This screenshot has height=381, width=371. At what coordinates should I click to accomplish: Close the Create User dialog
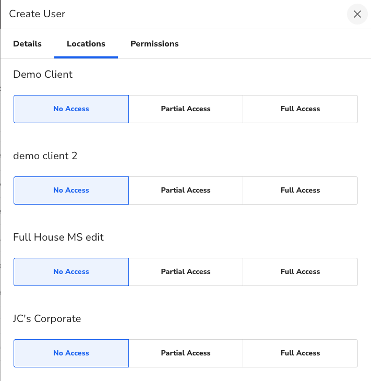coord(357,14)
